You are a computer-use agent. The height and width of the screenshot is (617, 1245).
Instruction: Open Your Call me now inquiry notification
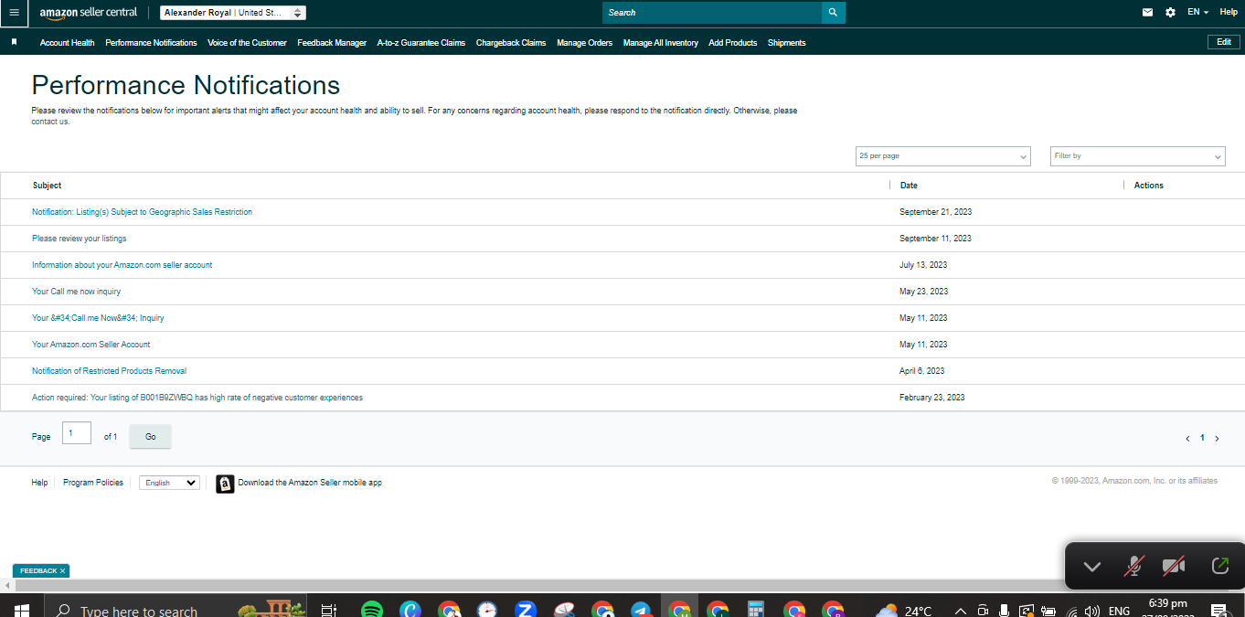click(77, 292)
